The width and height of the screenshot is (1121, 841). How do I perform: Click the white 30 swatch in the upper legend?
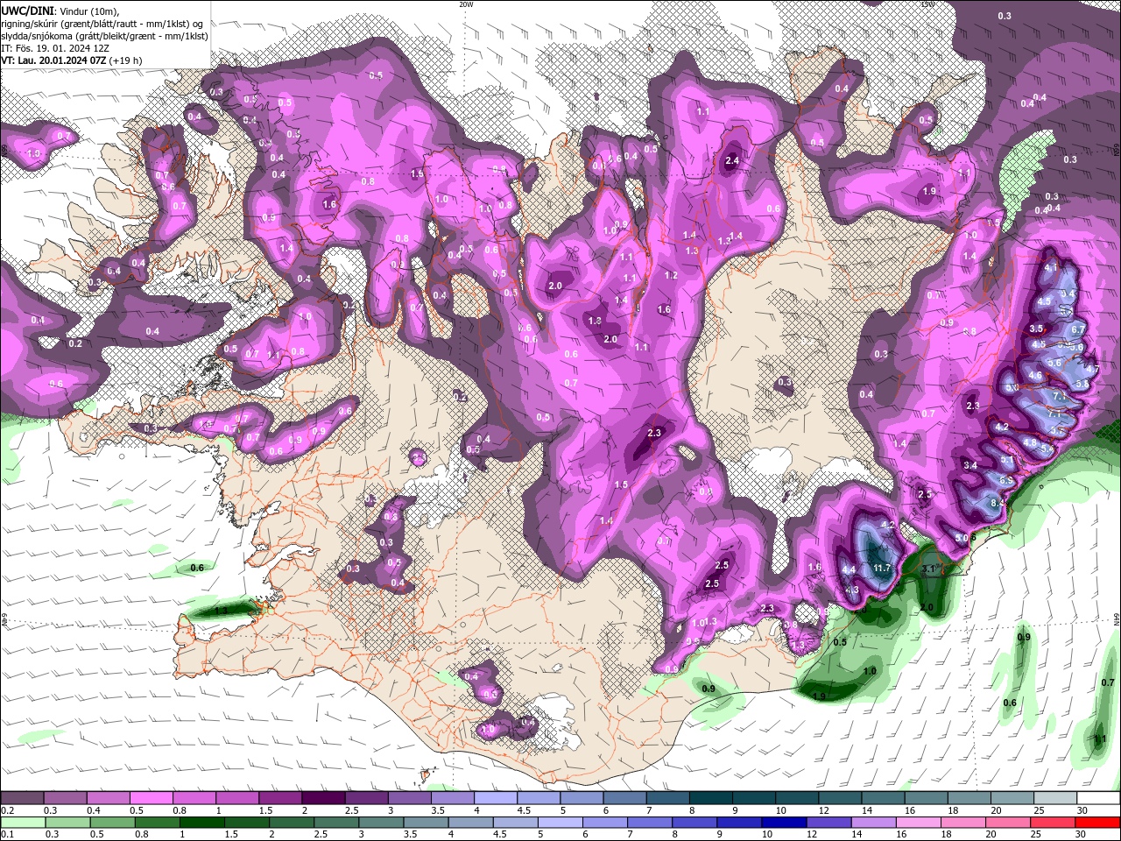[1097, 798]
